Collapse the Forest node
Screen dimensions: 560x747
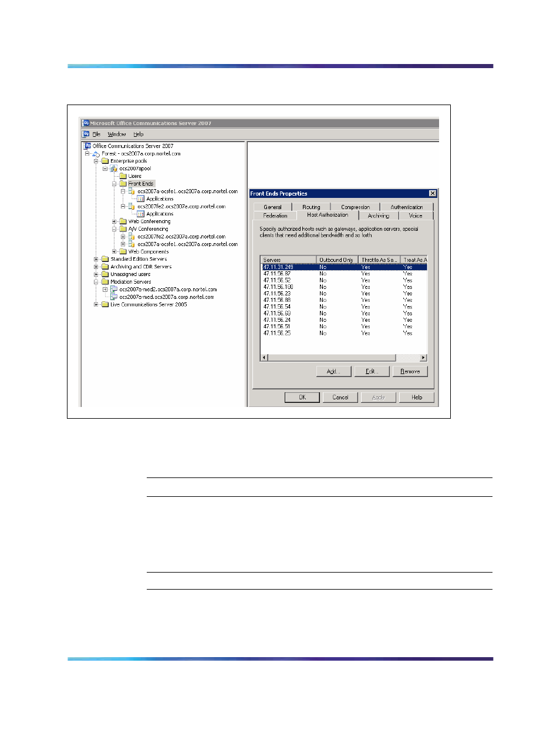[x=87, y=154]
